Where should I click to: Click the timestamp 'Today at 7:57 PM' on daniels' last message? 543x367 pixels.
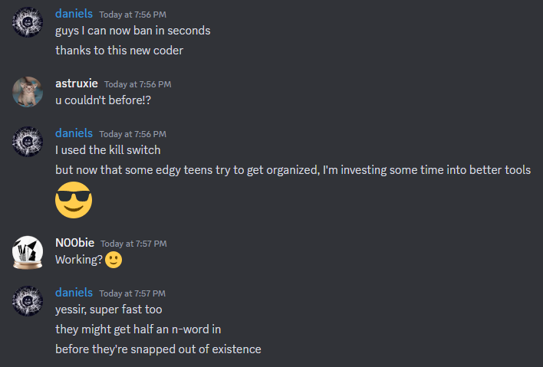pyautogui.click(x=132, y=293)
